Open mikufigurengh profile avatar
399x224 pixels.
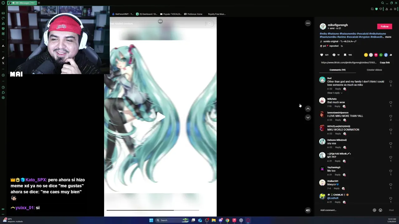pyautogui.click(x=323, y=26)
